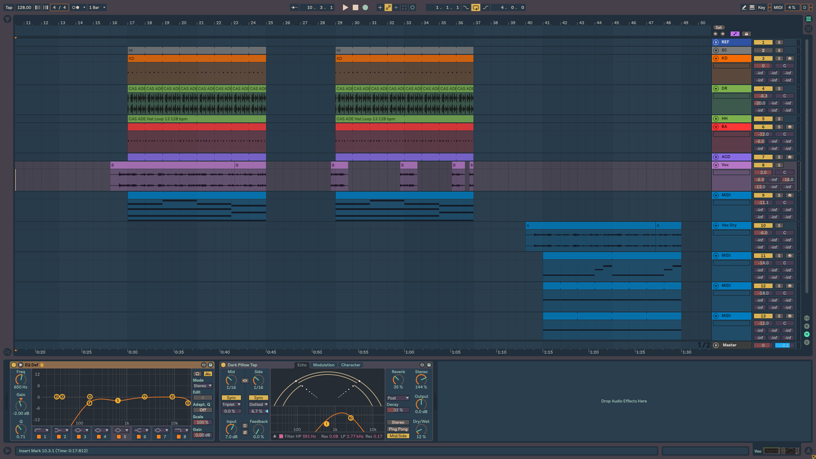
Task: Click the MIDI map mode button
Action: pos(778,8)
